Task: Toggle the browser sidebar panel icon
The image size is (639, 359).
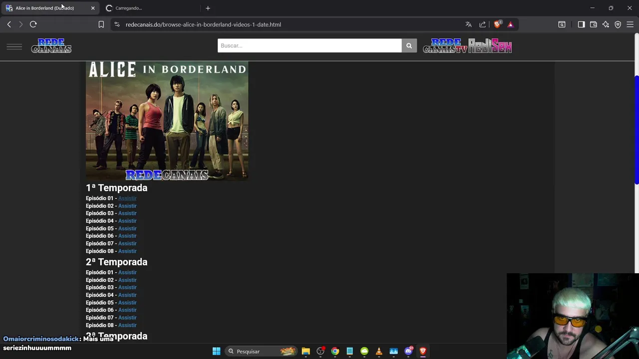Action: [581, 24]
